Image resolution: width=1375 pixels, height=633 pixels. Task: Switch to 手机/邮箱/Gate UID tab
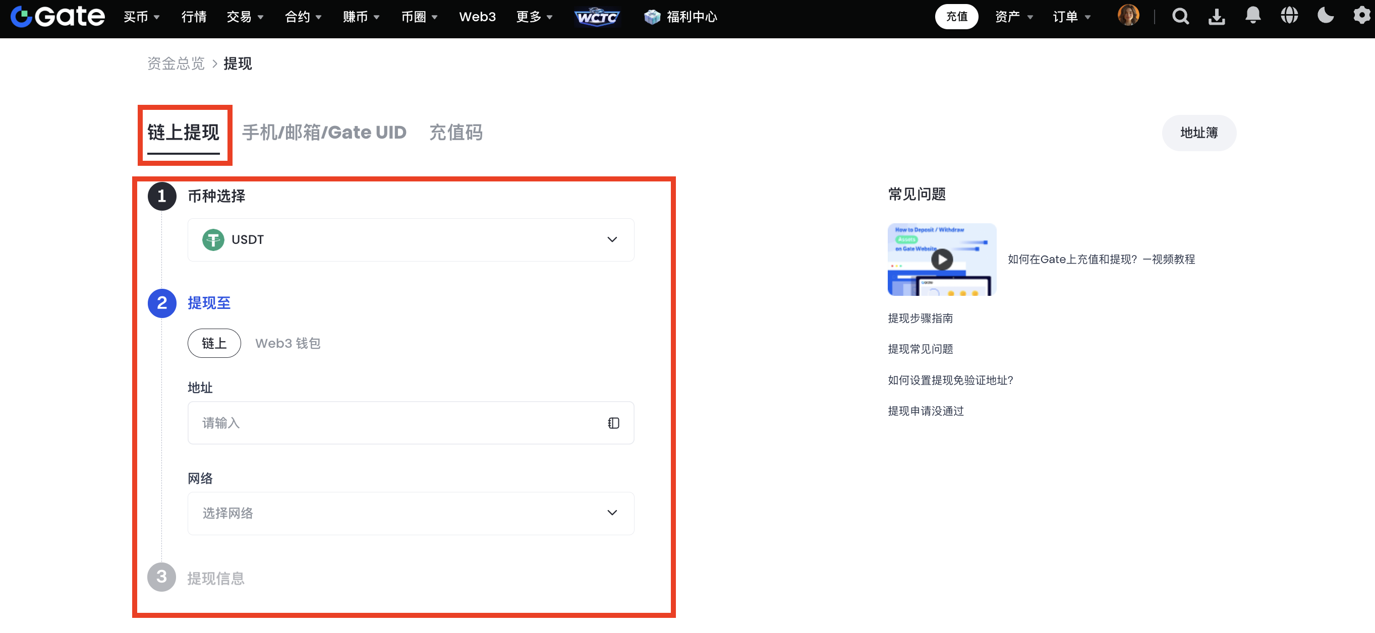[324, 132]
